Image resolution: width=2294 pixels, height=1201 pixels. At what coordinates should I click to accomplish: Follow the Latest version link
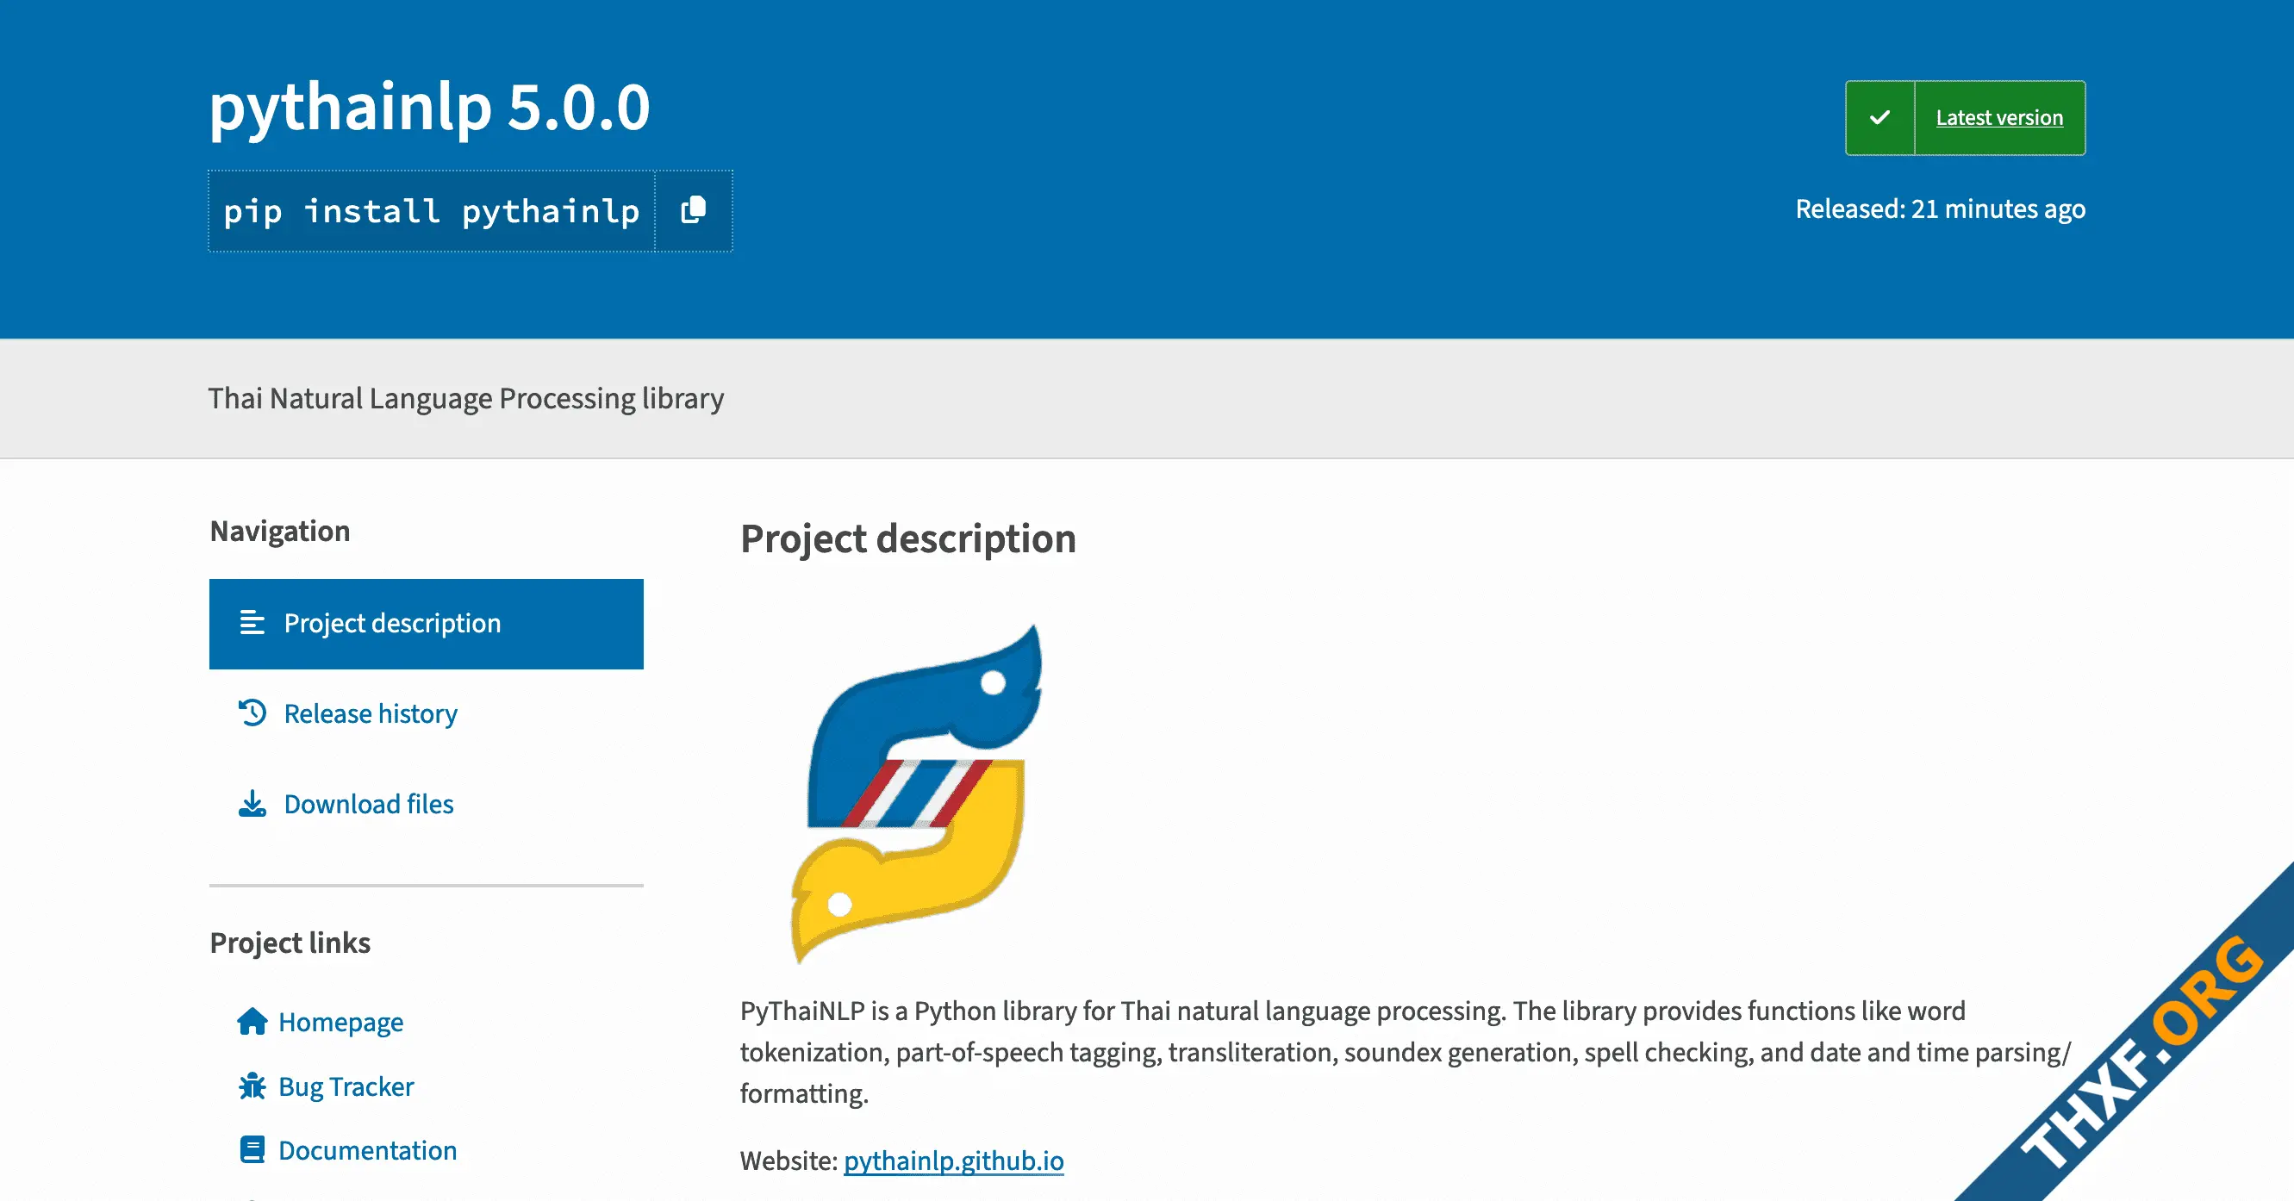tap(1999, 117)
